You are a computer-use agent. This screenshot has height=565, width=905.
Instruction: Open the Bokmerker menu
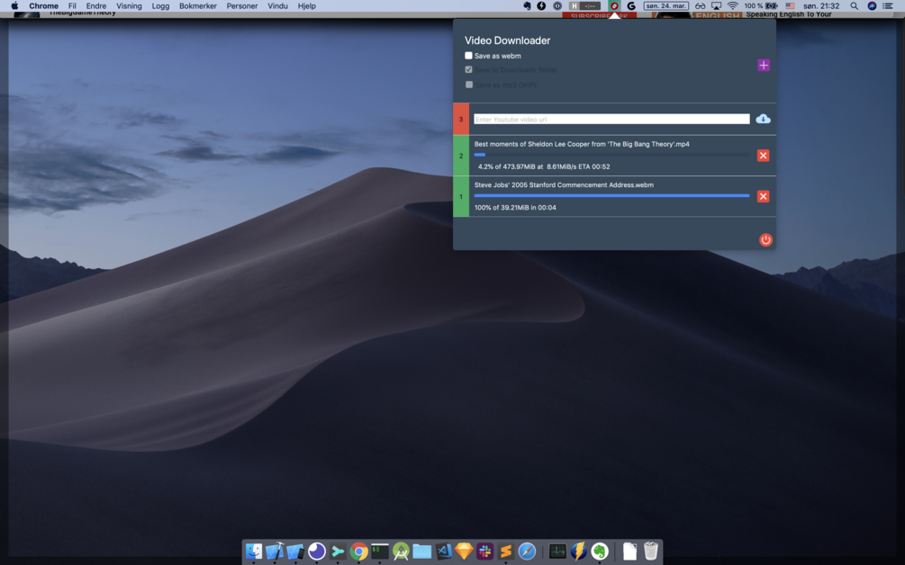click(198, 5)
